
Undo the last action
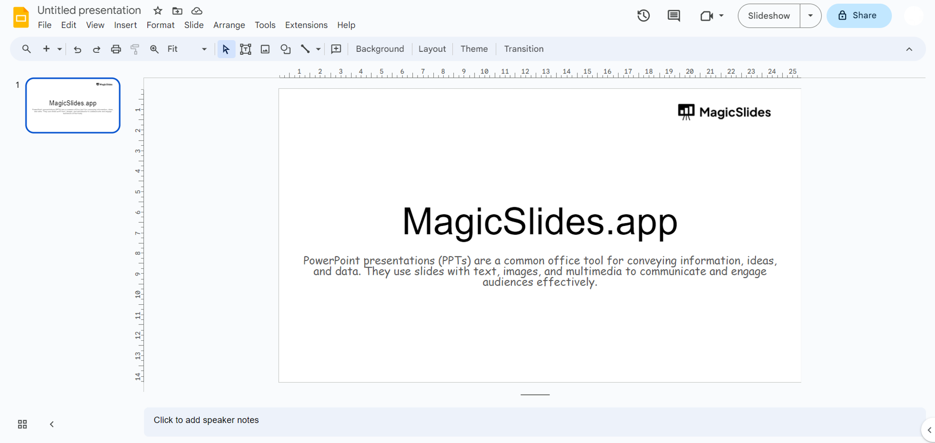[x=78, y=49]
